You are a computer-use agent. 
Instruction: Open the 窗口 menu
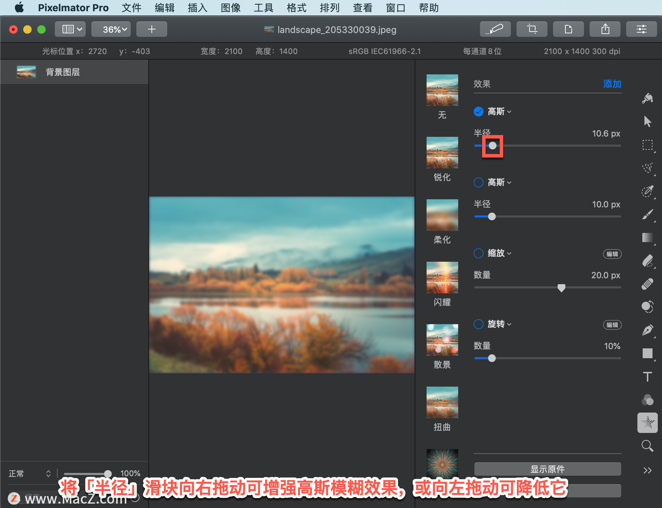coord(396,8)
